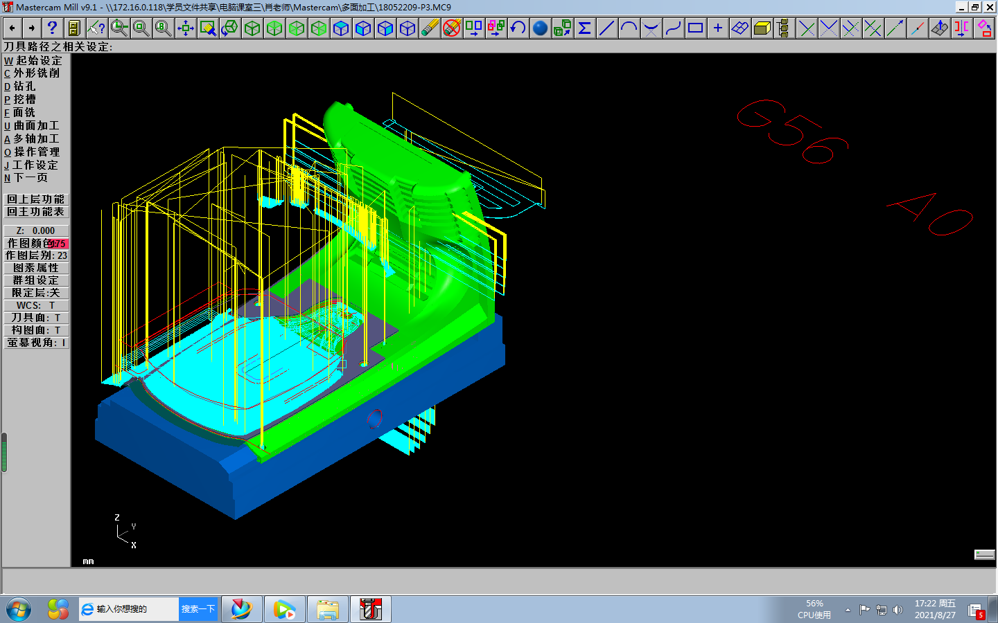Click the yellow solid block icon
This screenshot has height=623, width=998.
[762, 28]
